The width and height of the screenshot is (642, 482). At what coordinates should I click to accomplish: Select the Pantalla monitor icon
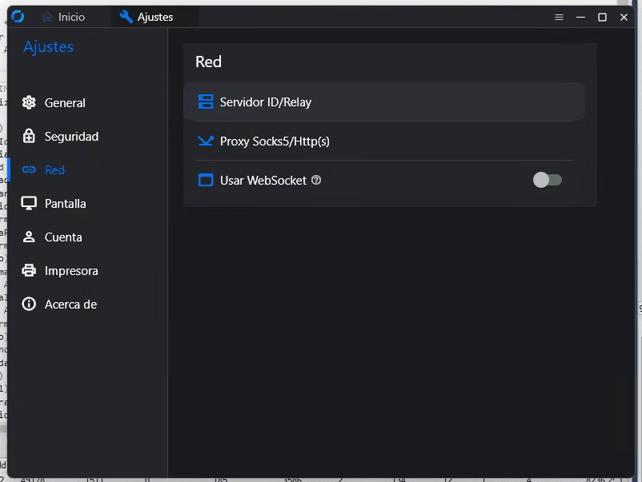[29, 203]
